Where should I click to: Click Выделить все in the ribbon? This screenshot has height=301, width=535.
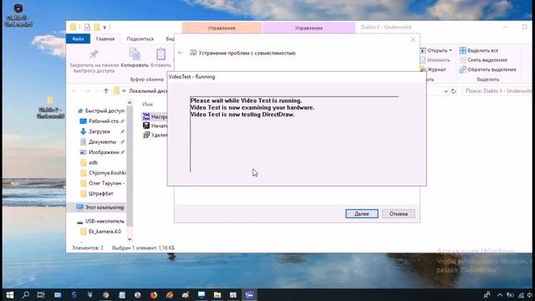click(479, 50)
